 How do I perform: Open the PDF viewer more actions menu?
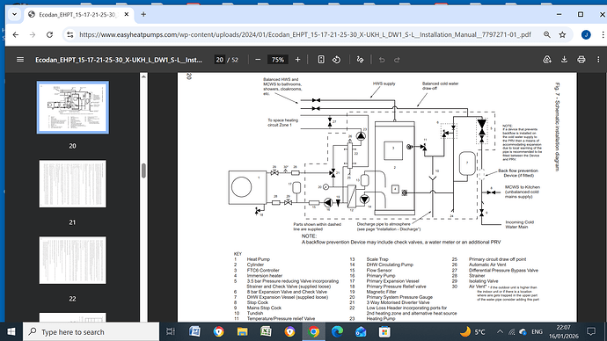pyautogui.click(x=598, y=60)
